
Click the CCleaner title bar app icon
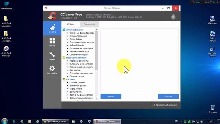coord(46,8)
